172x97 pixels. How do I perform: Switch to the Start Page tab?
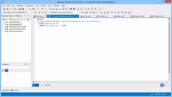click(x=38, y=16)
